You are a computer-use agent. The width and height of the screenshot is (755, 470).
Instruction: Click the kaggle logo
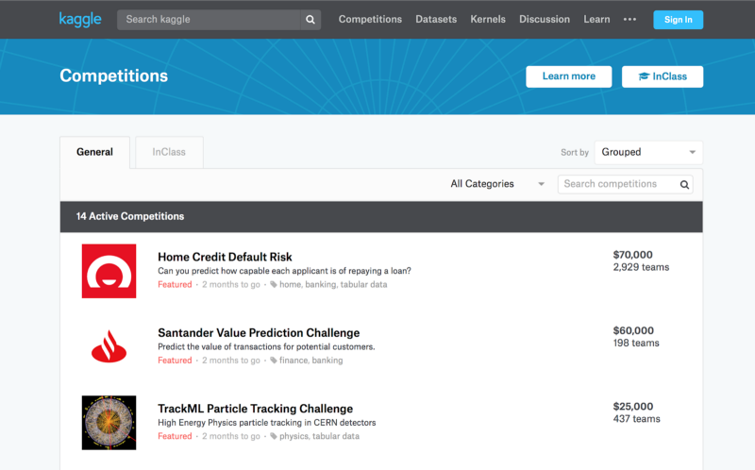click(80, 19)
